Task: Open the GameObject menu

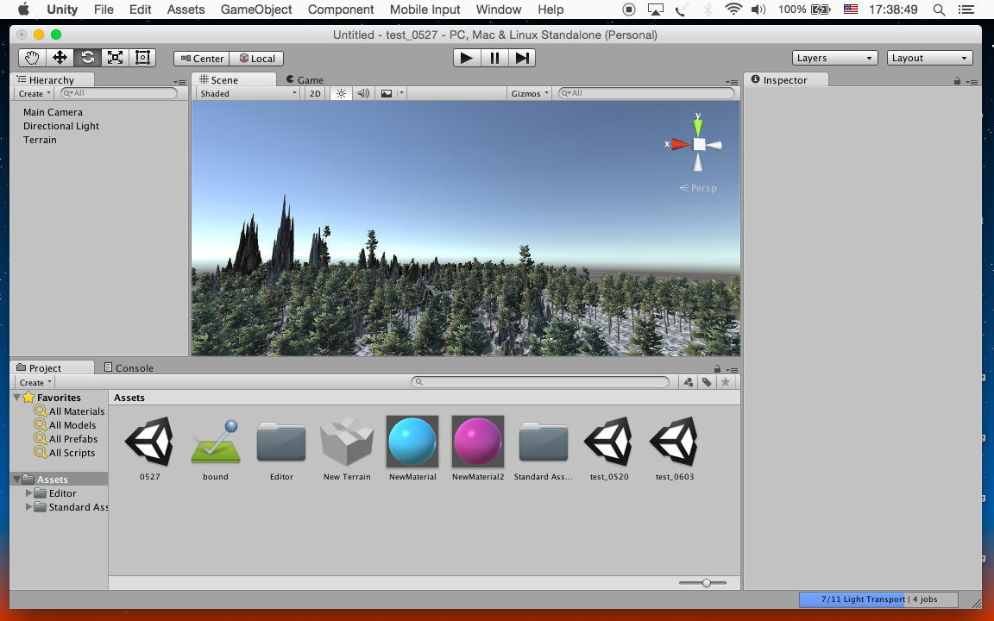Action: click(256, 9)
